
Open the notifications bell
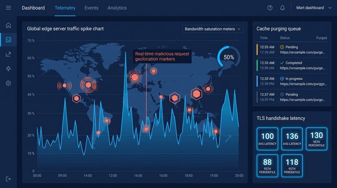coord(283,8)
